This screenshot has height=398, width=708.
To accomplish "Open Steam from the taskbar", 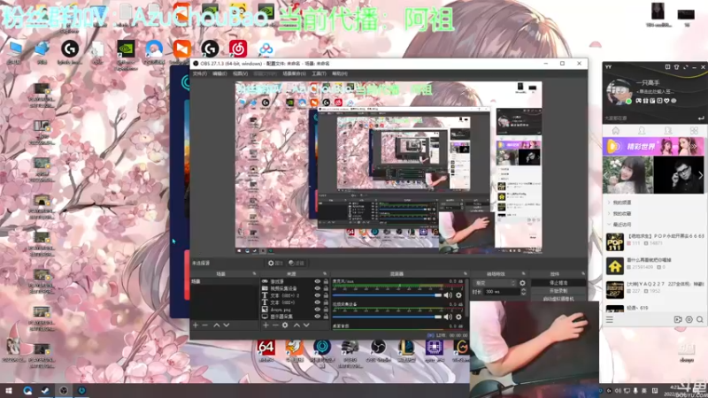I will [45, 390].
